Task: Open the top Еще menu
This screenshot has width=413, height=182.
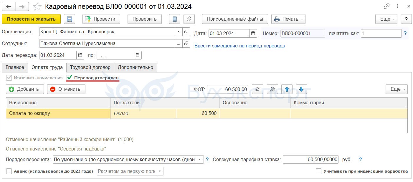Action: pos(386,19)
